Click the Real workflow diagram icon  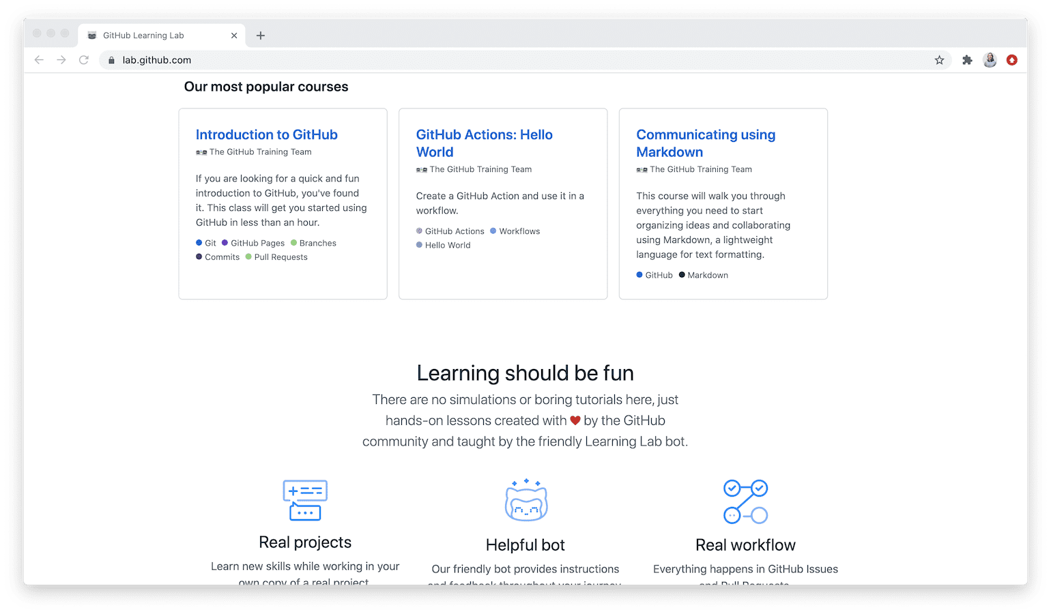pyautogui.click(x=745, y=500)
